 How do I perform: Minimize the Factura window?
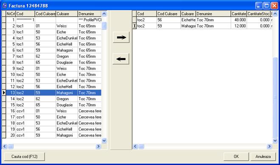[258, 6]
